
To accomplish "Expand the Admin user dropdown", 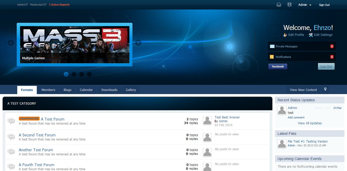I will 305,5.
